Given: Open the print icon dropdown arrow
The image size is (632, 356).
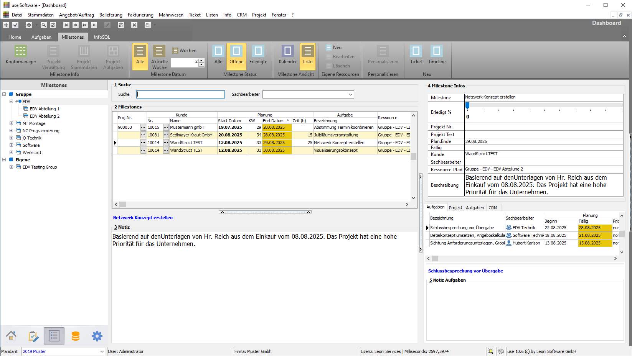Looking at the screenshot, I should pyautogui.click(x=36, y=25).
